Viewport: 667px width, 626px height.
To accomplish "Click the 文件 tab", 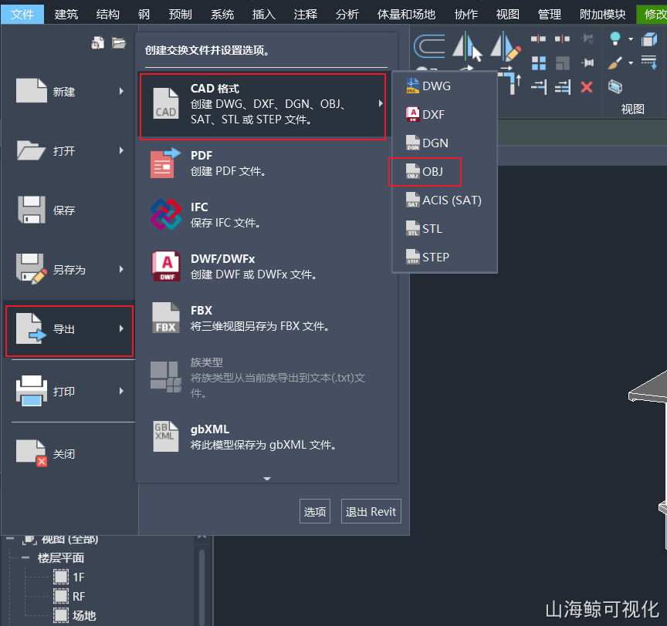I will click(x=22, y=15).
